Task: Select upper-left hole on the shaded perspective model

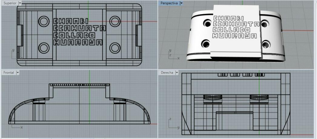Action: click(207, 24)
